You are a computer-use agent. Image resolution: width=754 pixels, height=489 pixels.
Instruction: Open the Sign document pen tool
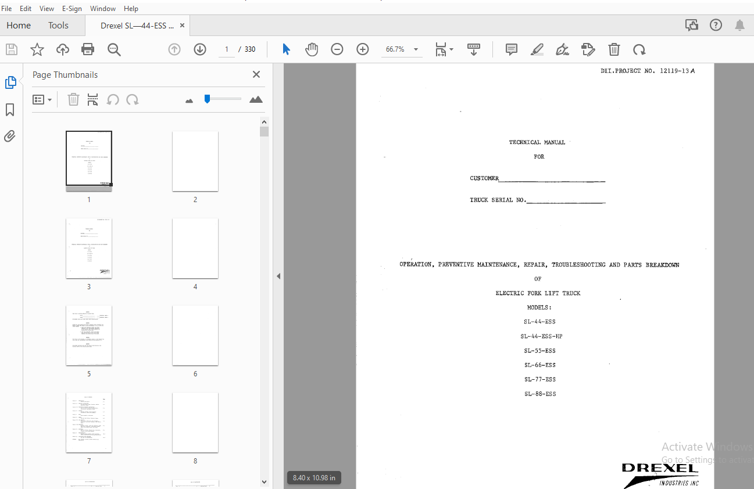(563, 49)
